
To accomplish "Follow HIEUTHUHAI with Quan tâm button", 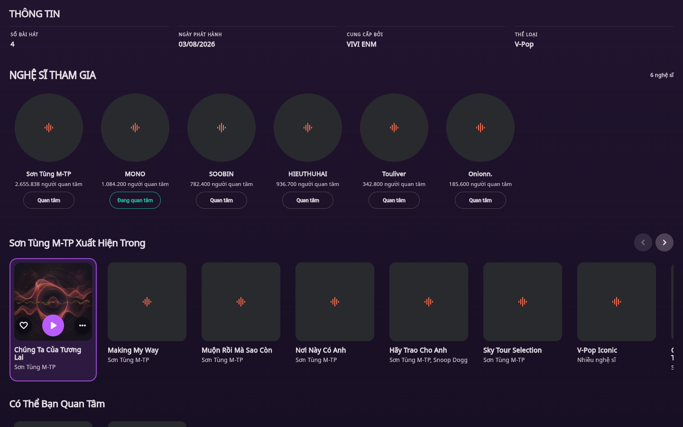I will tap(308, 200).
